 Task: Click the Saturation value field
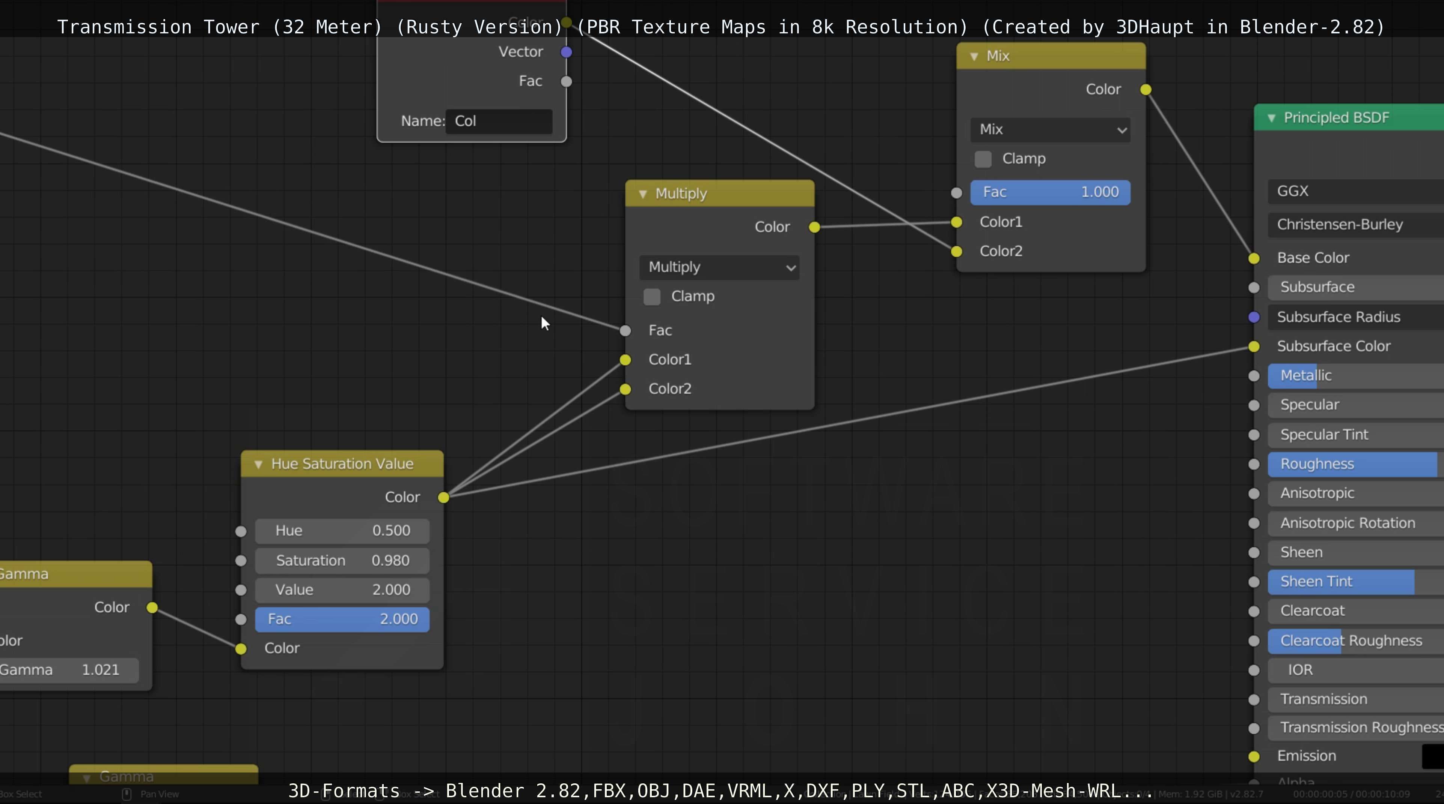[x=342, y=561]
